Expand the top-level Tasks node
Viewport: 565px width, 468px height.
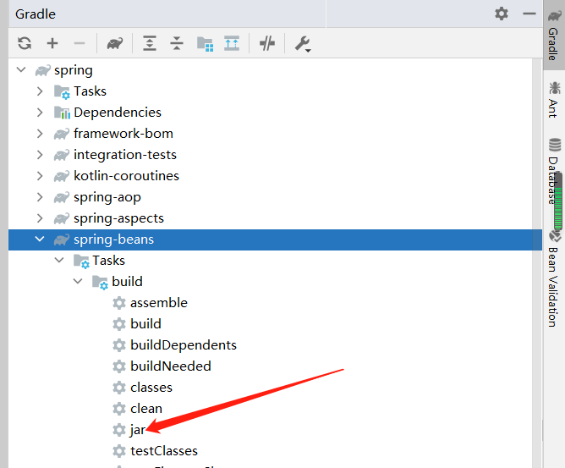tap(40, 91)
